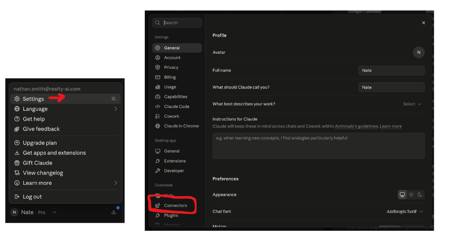
Task: Open the Chat font dropdown
Action: tap(405, 212)
